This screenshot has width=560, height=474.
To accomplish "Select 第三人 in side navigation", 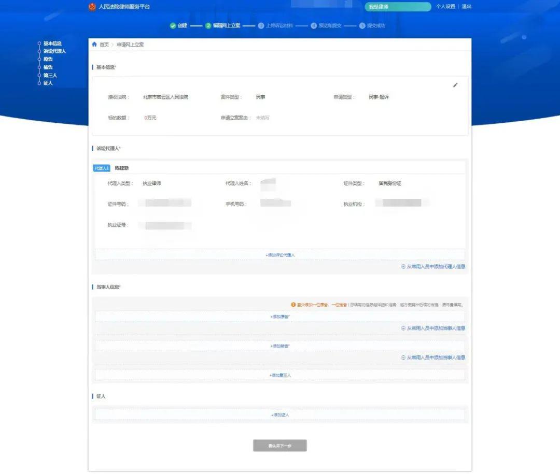I will tap(50, 75).
